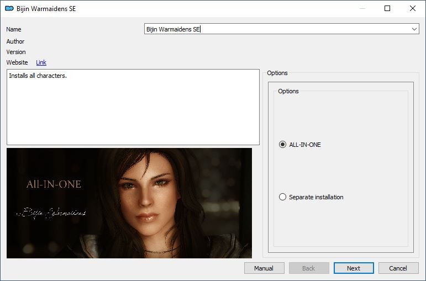This screenshot has width=426, height=281.
Task: Click the 'Installs all characters.' description box
Action: coord(133,107)
